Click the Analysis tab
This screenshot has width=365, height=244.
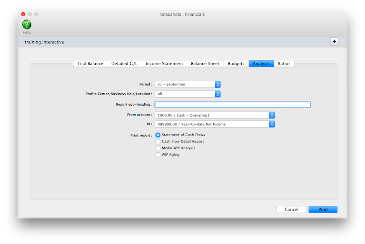pos(261,64)
